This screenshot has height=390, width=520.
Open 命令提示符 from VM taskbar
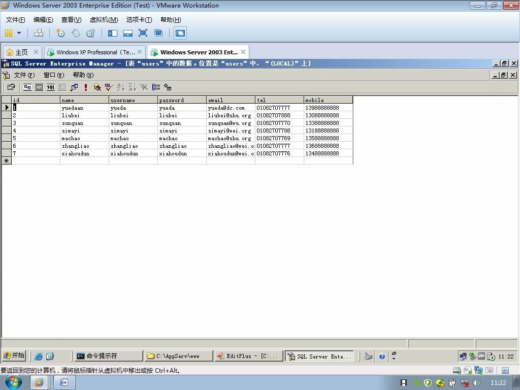click(x=108, y=356)
